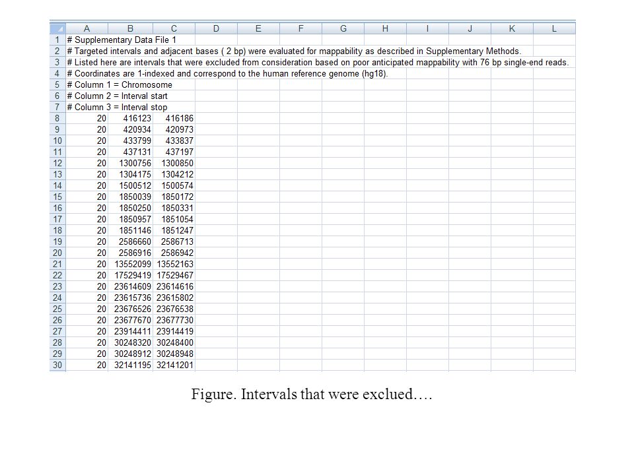
Task: Select cell with value 420973
Action: [174, 130]
